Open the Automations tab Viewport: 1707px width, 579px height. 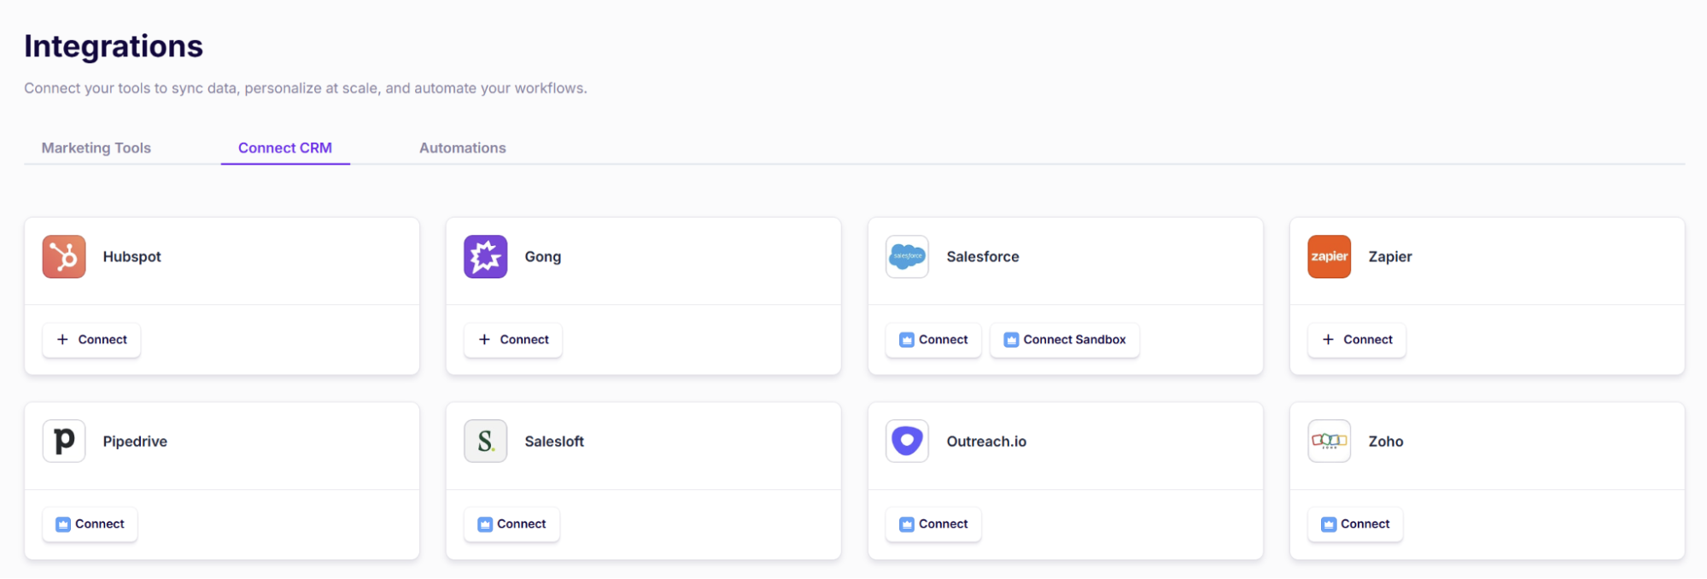463,148
